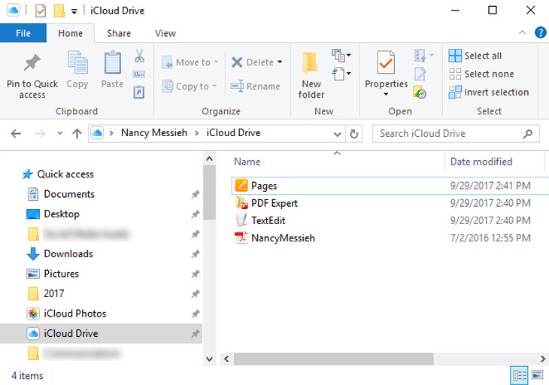This screenshot has width=549, height=385.
Task: Open the address bar history dropdown
Action: pos(338,134)
